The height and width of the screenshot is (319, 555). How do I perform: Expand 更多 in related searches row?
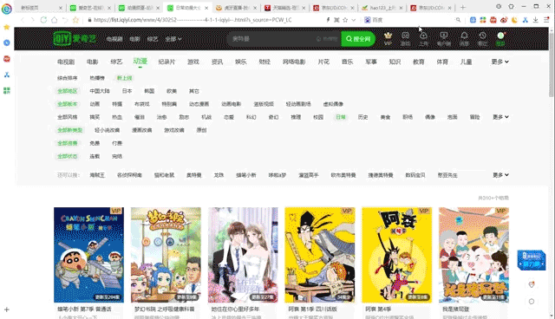(x=500, y=175)
